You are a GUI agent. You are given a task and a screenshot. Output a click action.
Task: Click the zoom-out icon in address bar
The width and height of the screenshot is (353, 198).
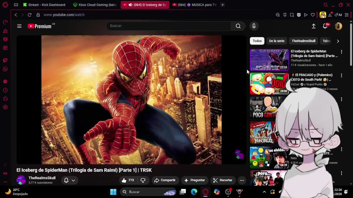(x=278, y=15)
